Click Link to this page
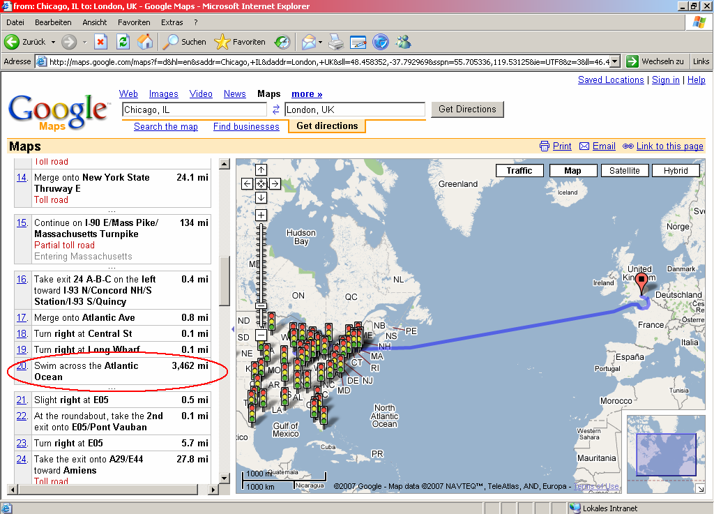This screenshot has width=714, height=514. tap(670, 146)
